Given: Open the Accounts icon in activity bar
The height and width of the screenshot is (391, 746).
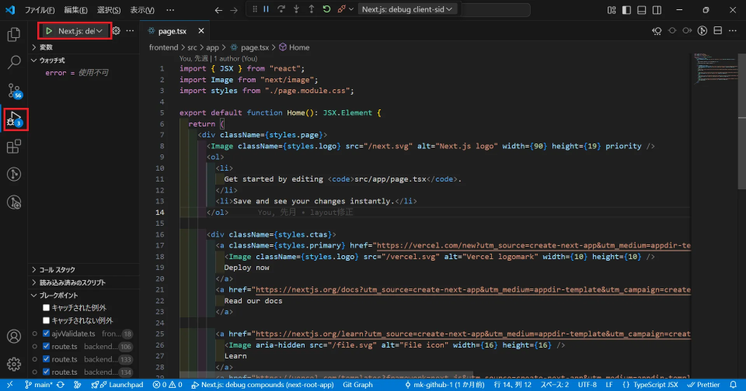Looking at the screenshot, I should [x=14, y=337].
